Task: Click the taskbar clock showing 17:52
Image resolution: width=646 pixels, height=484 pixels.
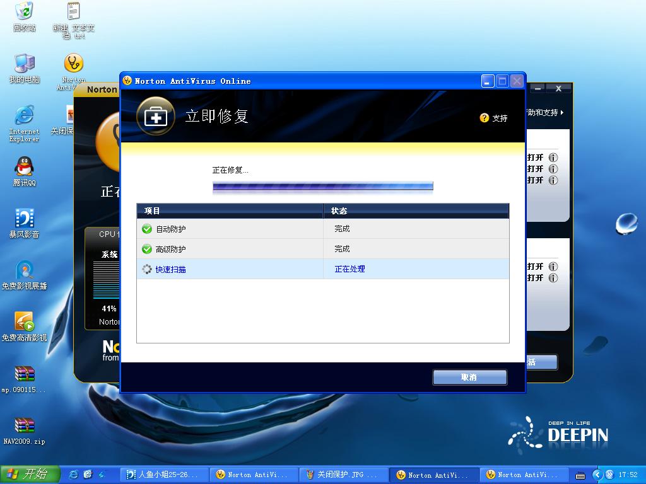Action: [x=628, y=475]
